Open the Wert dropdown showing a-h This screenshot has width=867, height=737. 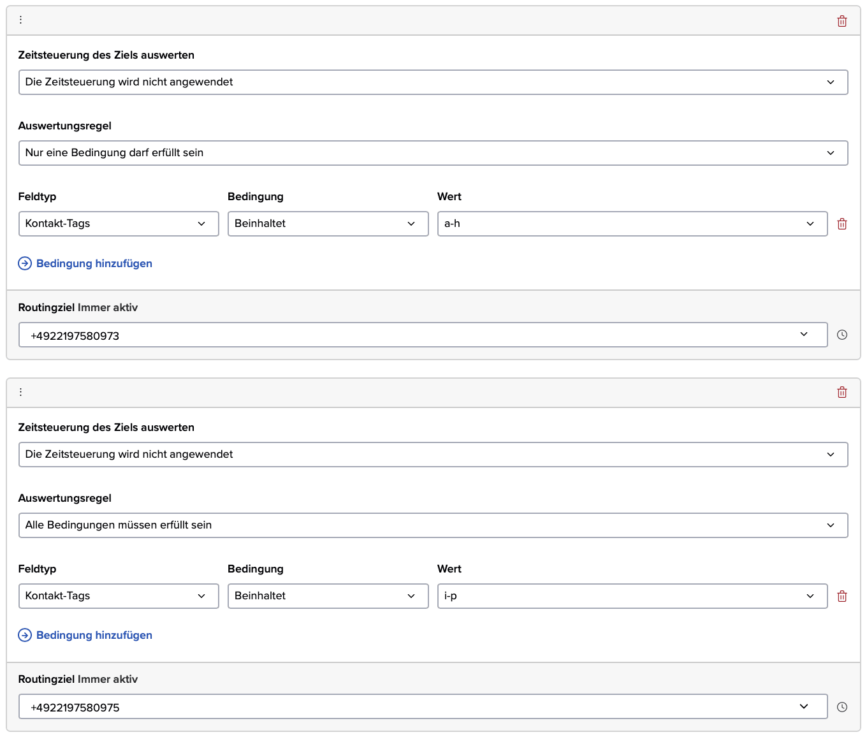(x=632, y=224)
